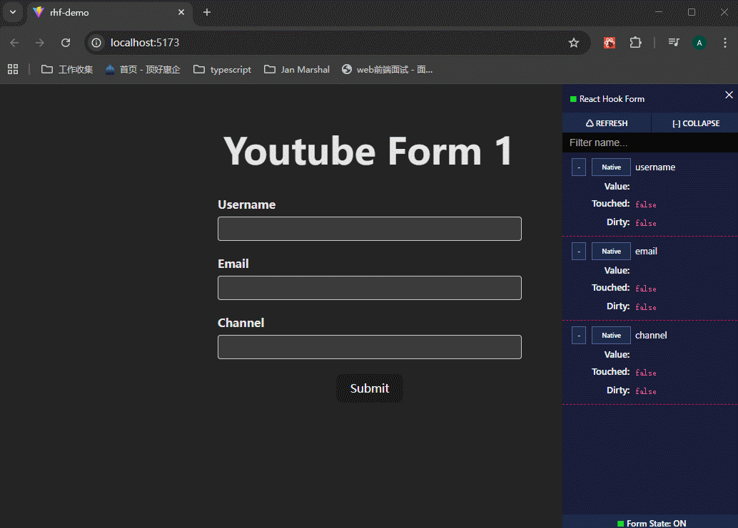The width and height of the screenshot is (738, 528).
Task: Click the Channel input field
Action: (369, 347)
